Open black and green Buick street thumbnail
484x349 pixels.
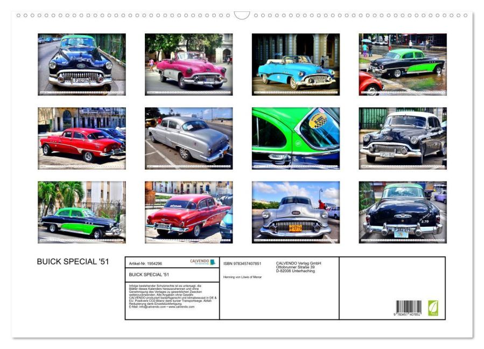[x=403, y=65]
